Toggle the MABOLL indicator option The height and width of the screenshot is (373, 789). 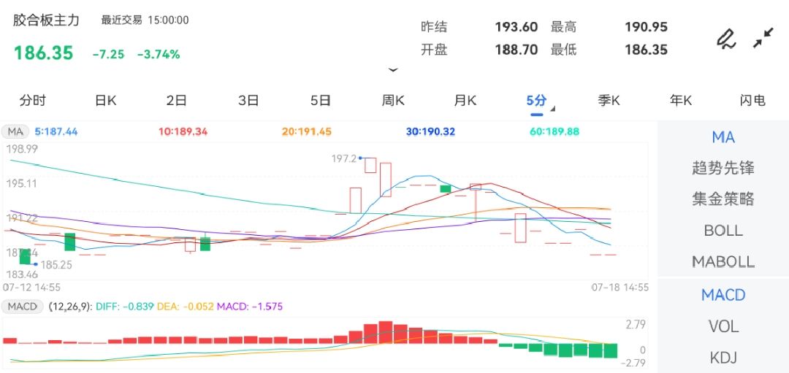[723, 261]
